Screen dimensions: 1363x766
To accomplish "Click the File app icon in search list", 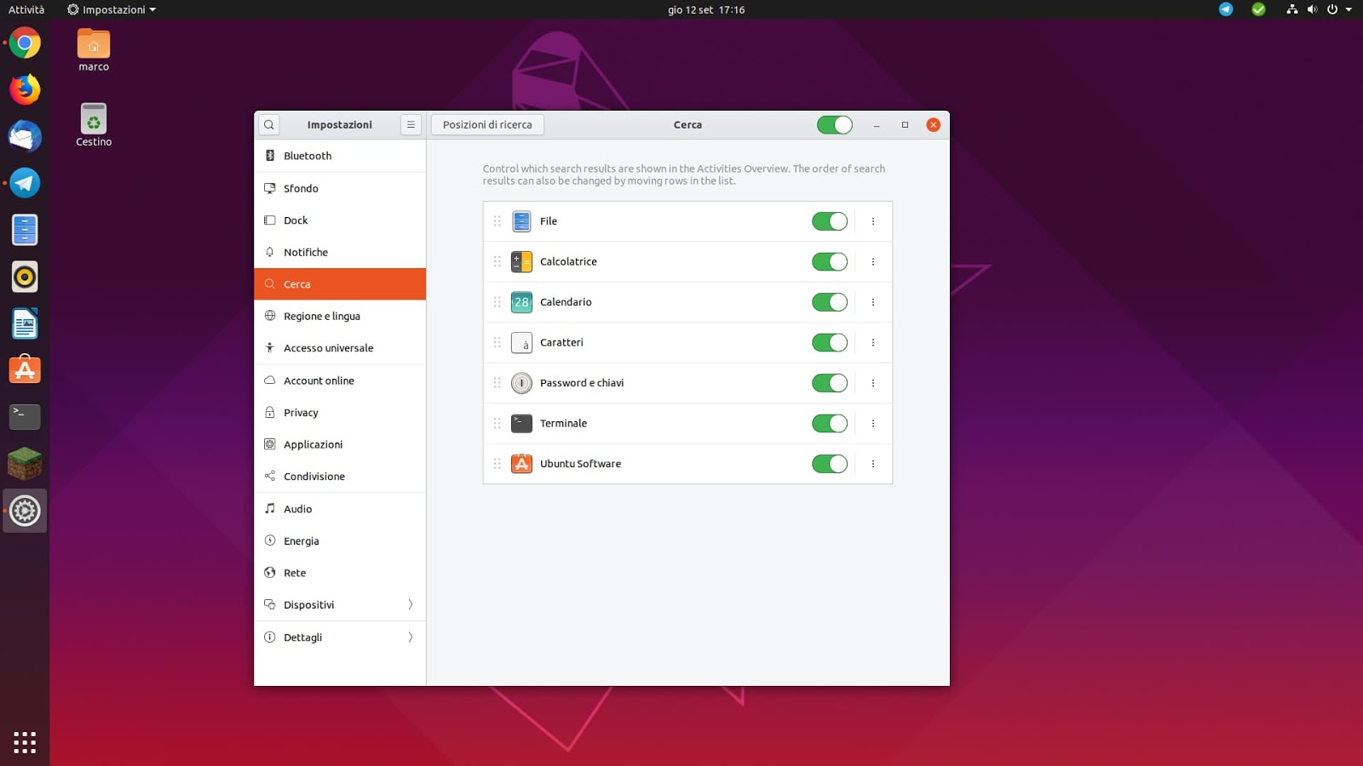I will (521, 221).
